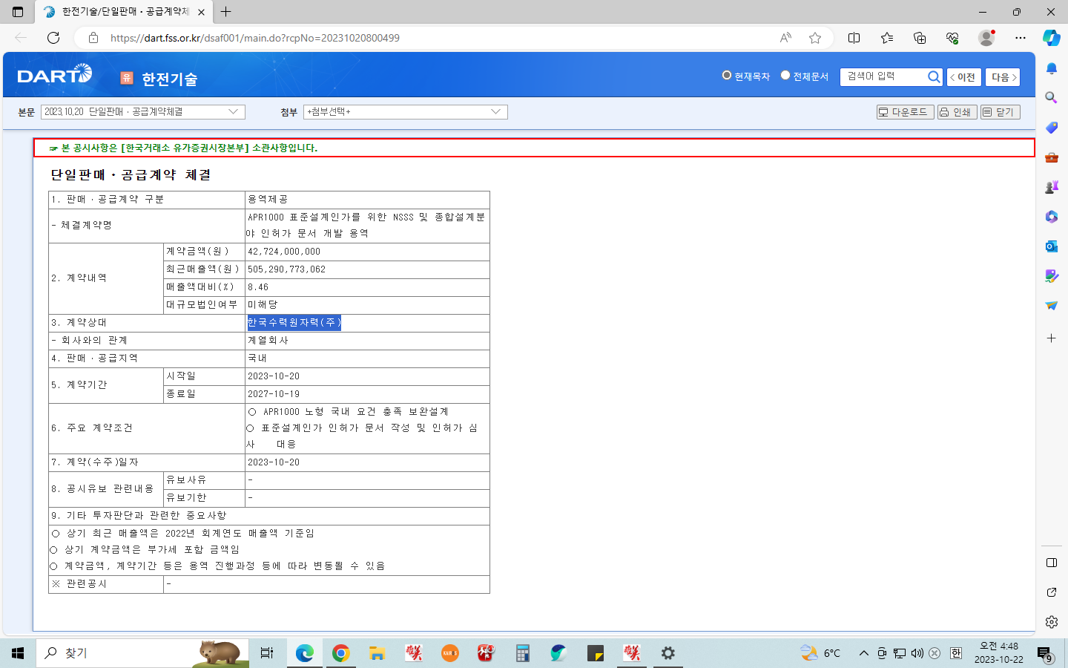Click the end date 2027-10-19
This screenshot has height=668, width=1068.
(x=274, y=394)
